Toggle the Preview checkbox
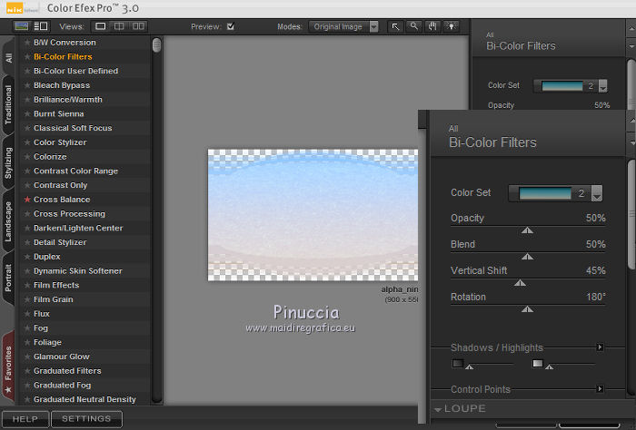This screenshot has width=636, height=430. click(231, 26)
